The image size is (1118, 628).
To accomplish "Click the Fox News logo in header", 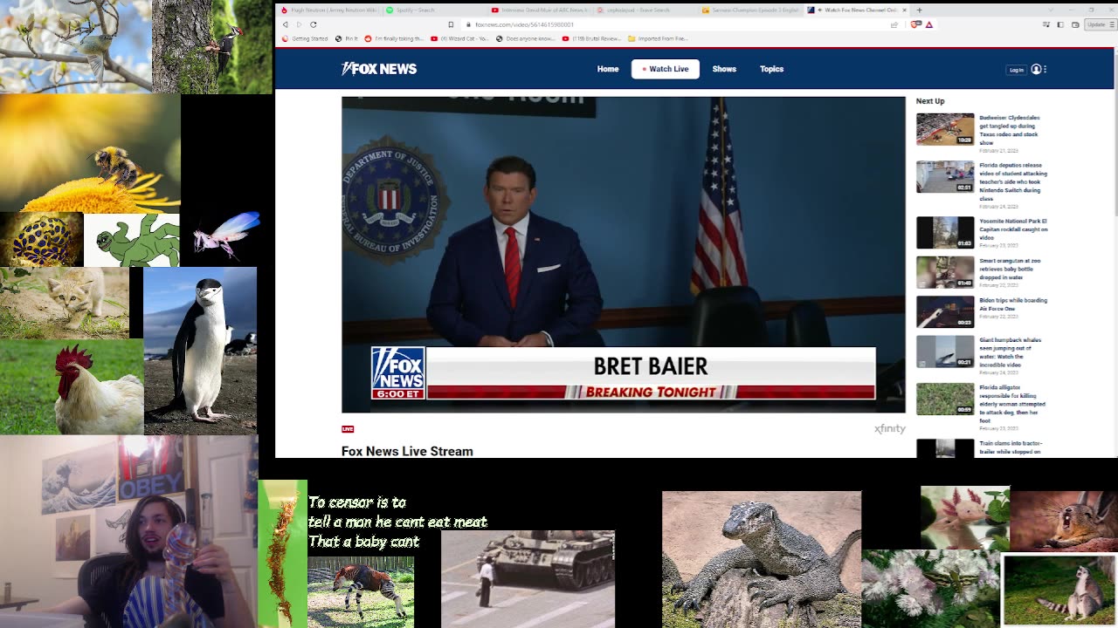I will coord(379,69).
